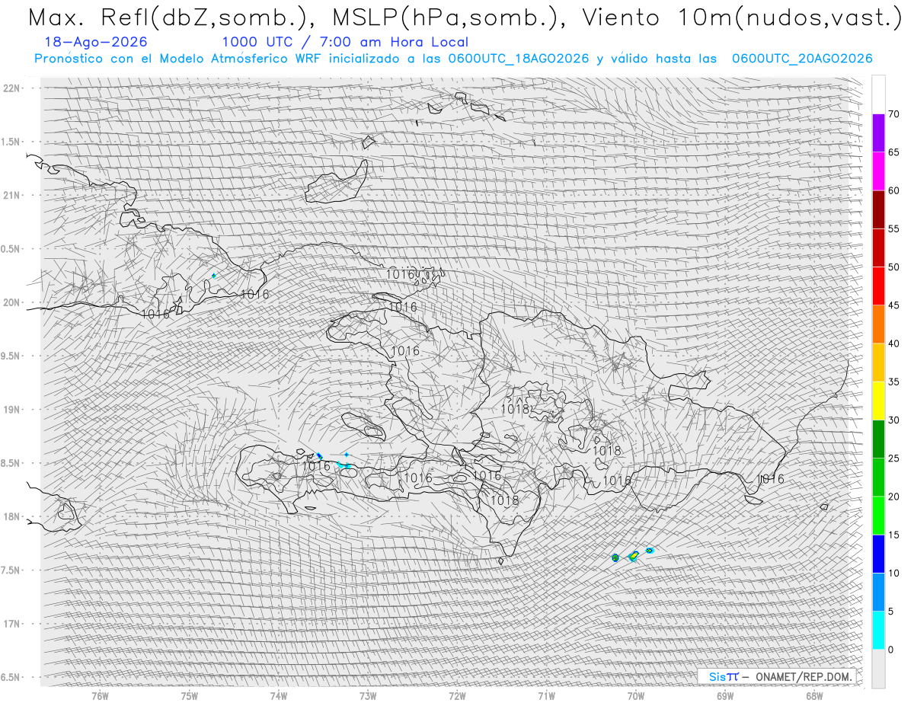914x706 pixels.
Task: Select the dark red 50–55 dBZ colorbar segment
Action: tap(878, 248)
